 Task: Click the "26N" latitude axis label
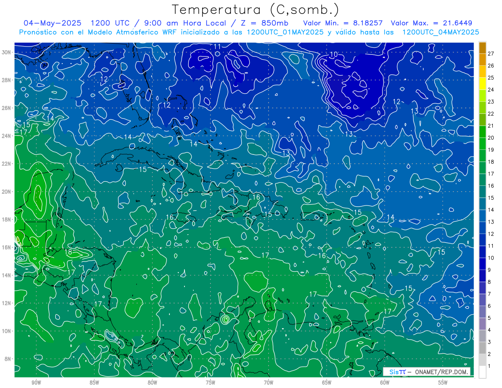[6, 108]
